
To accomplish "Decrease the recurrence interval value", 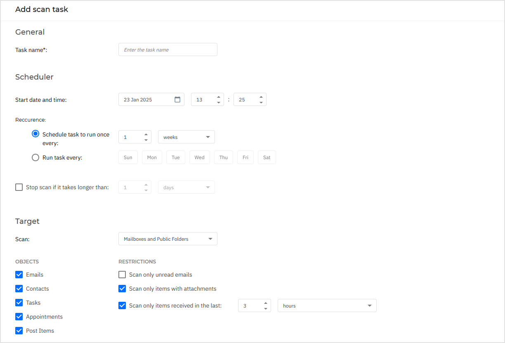I will 146,139.
